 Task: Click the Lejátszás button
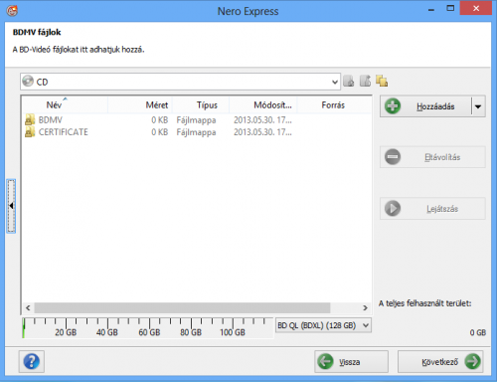[432, 209]
